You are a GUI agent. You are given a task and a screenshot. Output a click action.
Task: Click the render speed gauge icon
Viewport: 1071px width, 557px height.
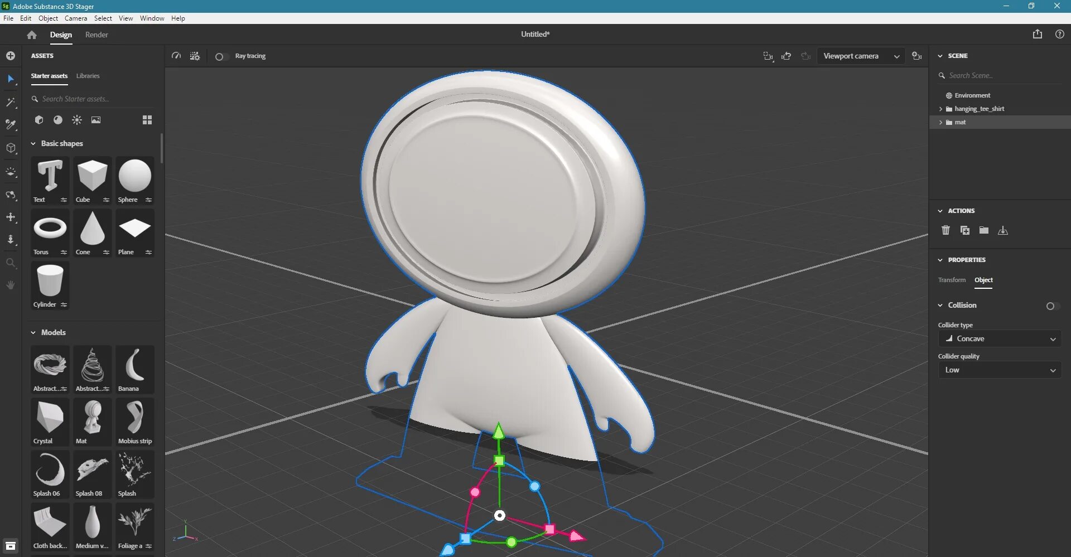176,56
